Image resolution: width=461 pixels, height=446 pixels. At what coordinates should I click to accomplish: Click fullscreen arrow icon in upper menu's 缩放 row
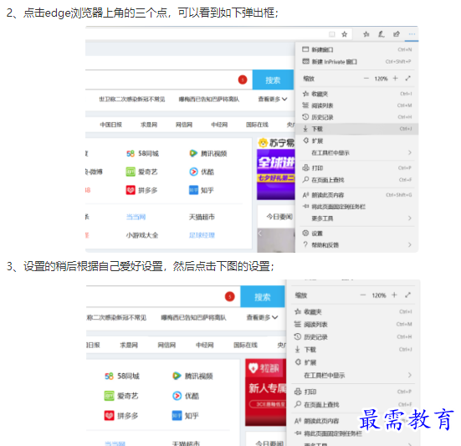click(407, 78)
